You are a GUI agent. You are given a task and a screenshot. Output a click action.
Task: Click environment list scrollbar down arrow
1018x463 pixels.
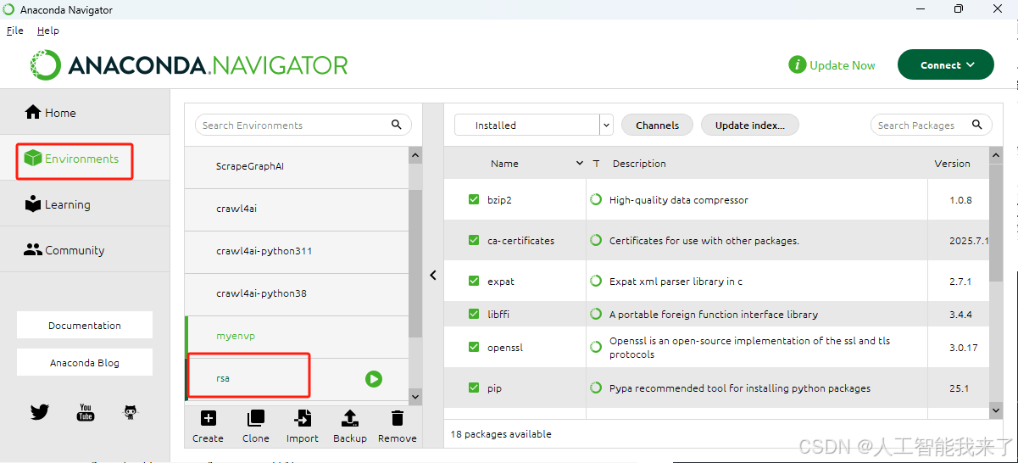415,396
